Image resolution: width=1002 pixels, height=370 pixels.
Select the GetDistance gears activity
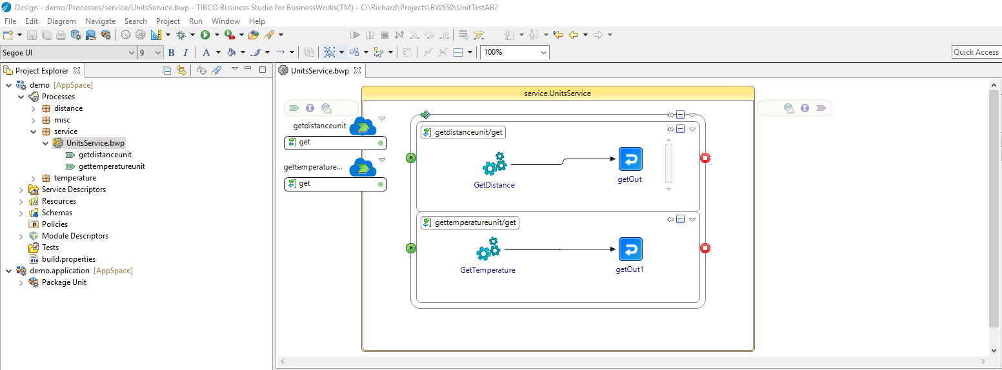[494, 165]
